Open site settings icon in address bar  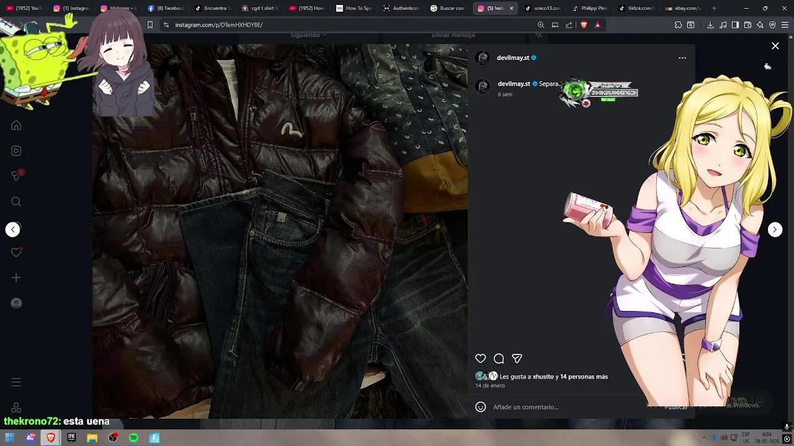[166, 25]
